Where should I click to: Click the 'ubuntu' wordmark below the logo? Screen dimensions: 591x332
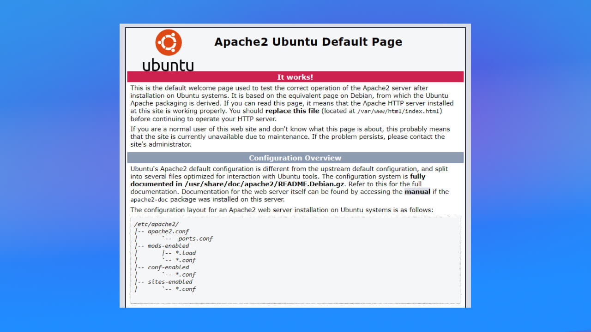tap(168, 65)
